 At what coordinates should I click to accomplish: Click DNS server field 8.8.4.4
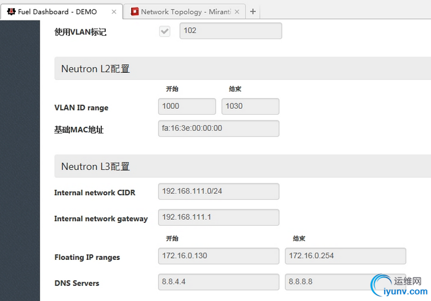(x=219, y=282)
